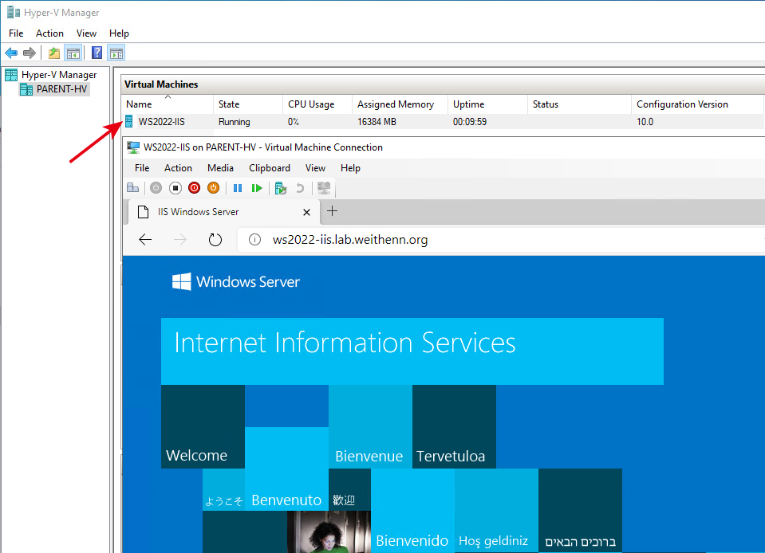Shut down the VM with the red icon
This screenshot has width=765, height=553.
pos(194,188)
